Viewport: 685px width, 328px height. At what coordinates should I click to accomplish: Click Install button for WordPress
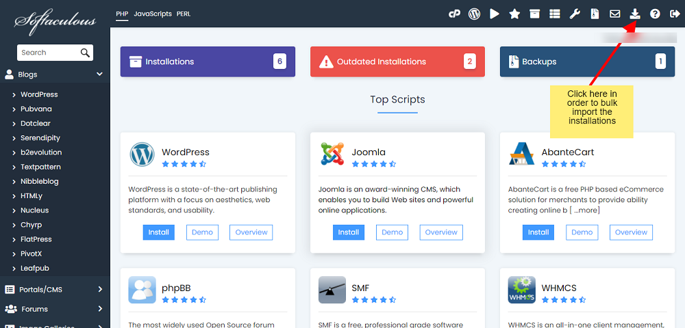158,232
